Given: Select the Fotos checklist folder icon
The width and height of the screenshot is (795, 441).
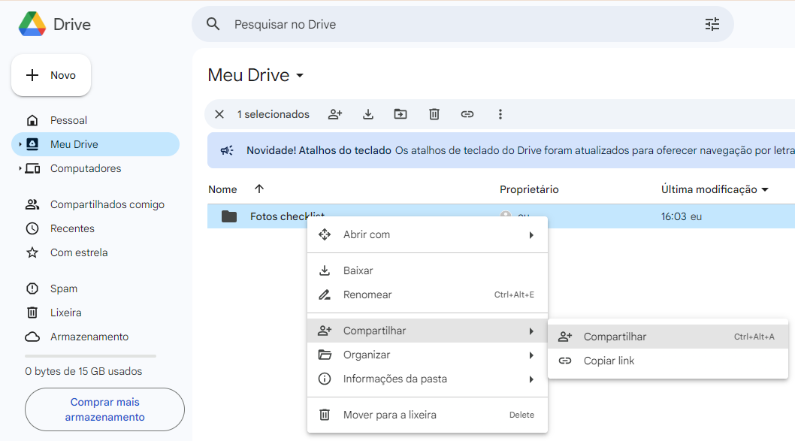Looking at the screenshot, I should click(229, 216).
